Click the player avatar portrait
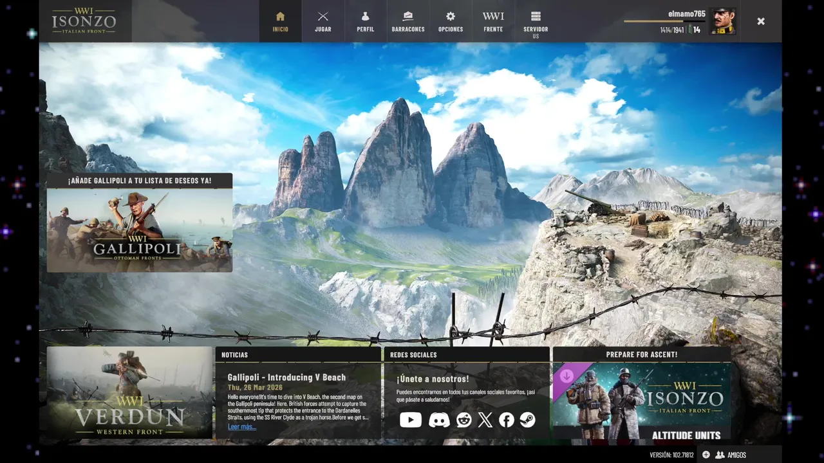 point(722,21)
